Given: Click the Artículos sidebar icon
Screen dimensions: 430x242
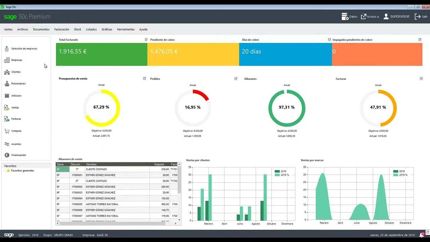Looking at the screenshot, I should pos(7,96).
